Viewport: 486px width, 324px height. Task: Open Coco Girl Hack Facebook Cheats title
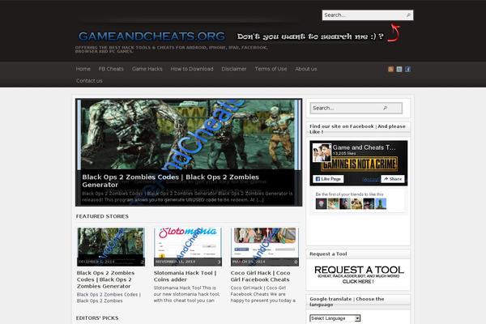(260, 276)
